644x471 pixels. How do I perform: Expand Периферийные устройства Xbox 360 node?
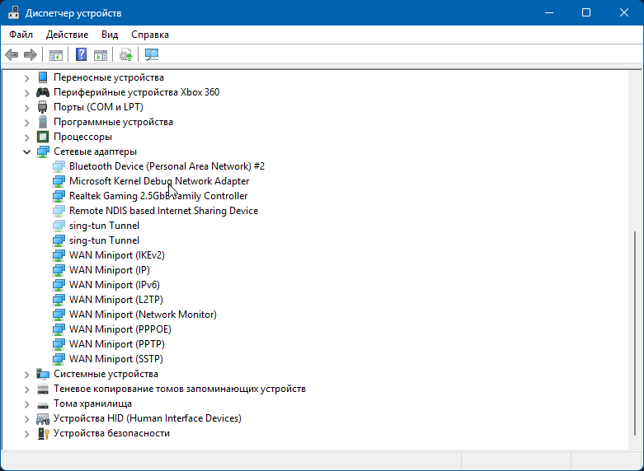[26, 93]
